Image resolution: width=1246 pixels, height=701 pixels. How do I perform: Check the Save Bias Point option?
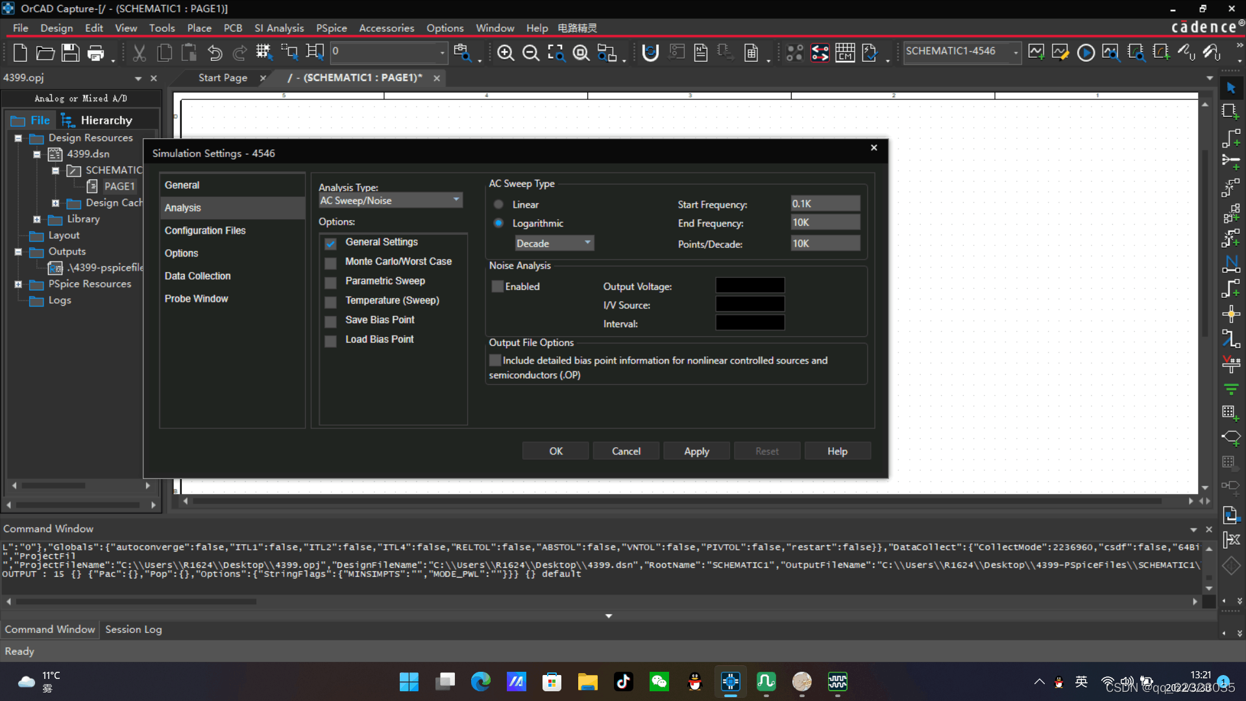pos(330,321)
